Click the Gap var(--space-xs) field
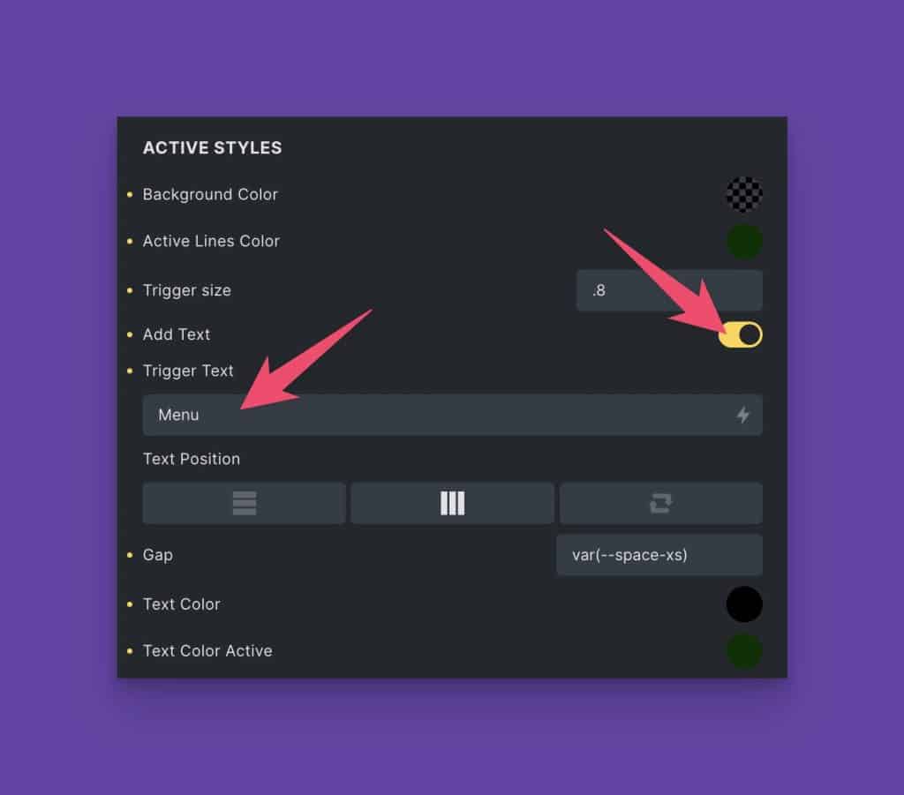904x795 pixels. (x=659, y=555)
